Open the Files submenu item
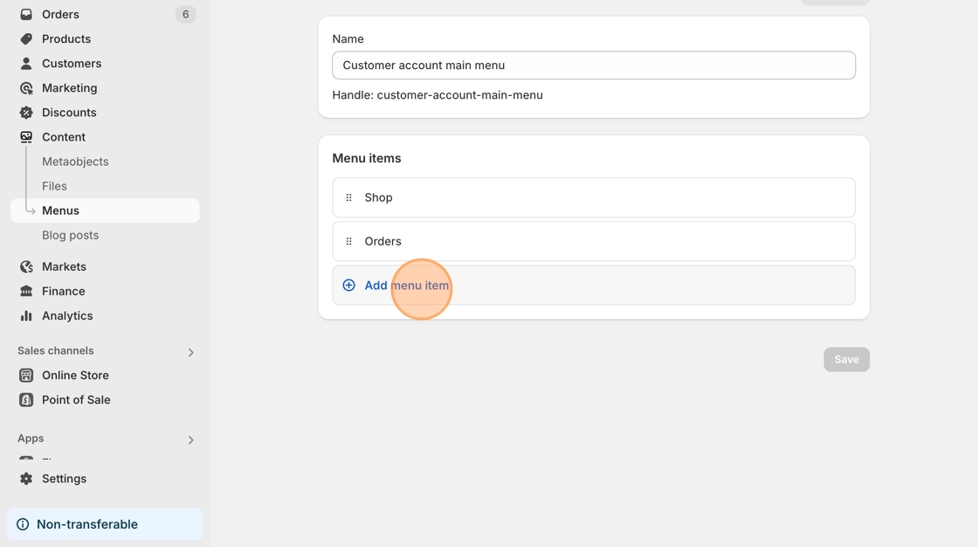This screenshot has height=547, width=978. [x=54, y=186]
